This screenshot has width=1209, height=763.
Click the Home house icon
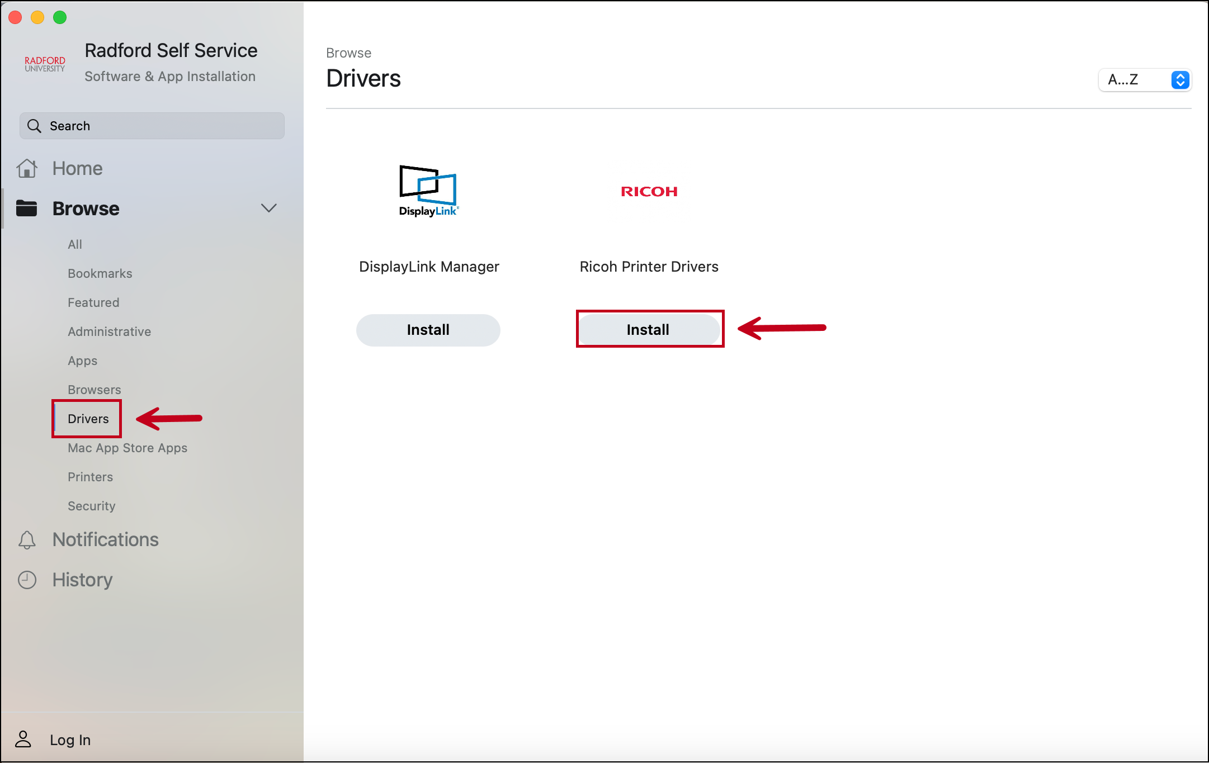coord(27,168)
